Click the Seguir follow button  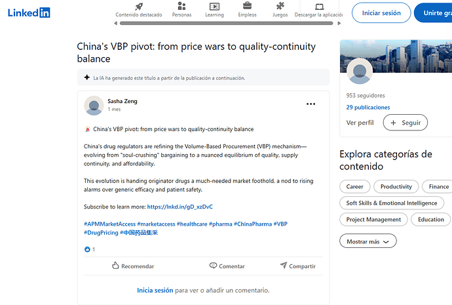(x=405, y=123)
